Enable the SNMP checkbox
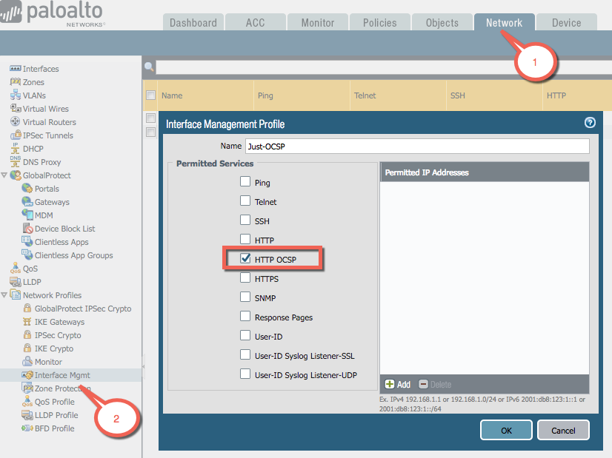612x458 pixels. (245, 297)
